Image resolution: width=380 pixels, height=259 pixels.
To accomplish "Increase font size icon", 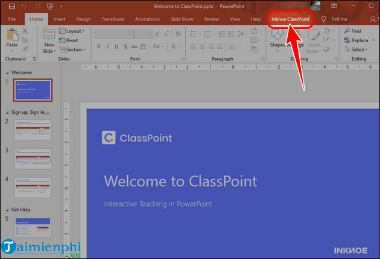I will [x=157, y=34].
